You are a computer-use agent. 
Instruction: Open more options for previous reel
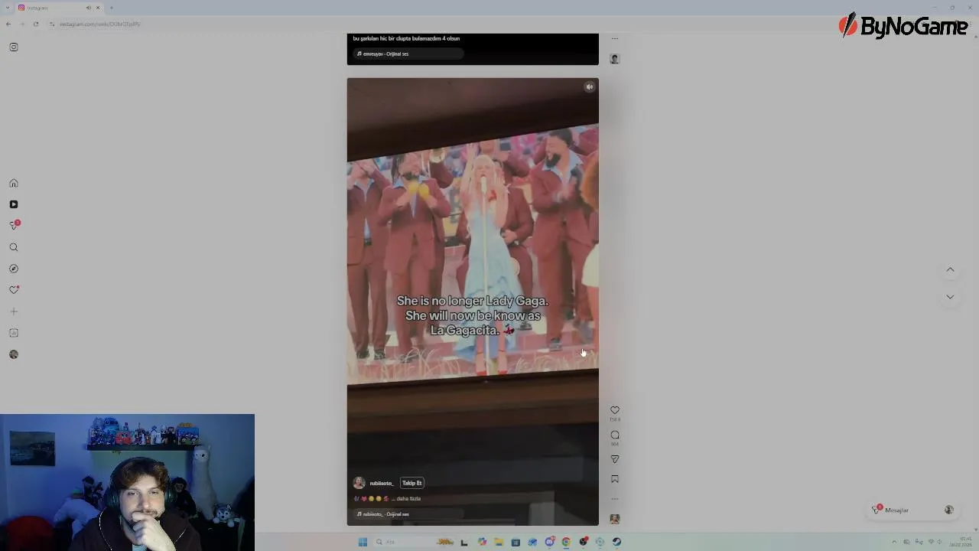615,38
